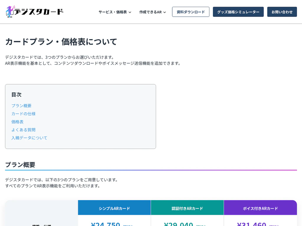This screenshot has width=302, height=226.
Task: Click the 資料ダウンロード button
Action: 191,12
